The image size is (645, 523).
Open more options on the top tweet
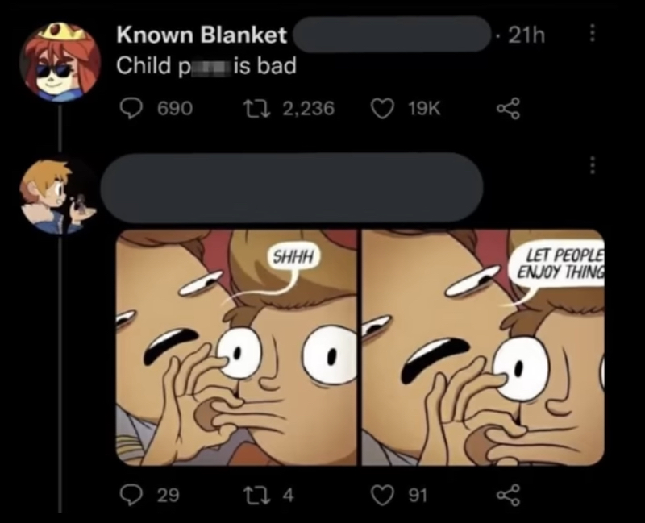(592, 32)
